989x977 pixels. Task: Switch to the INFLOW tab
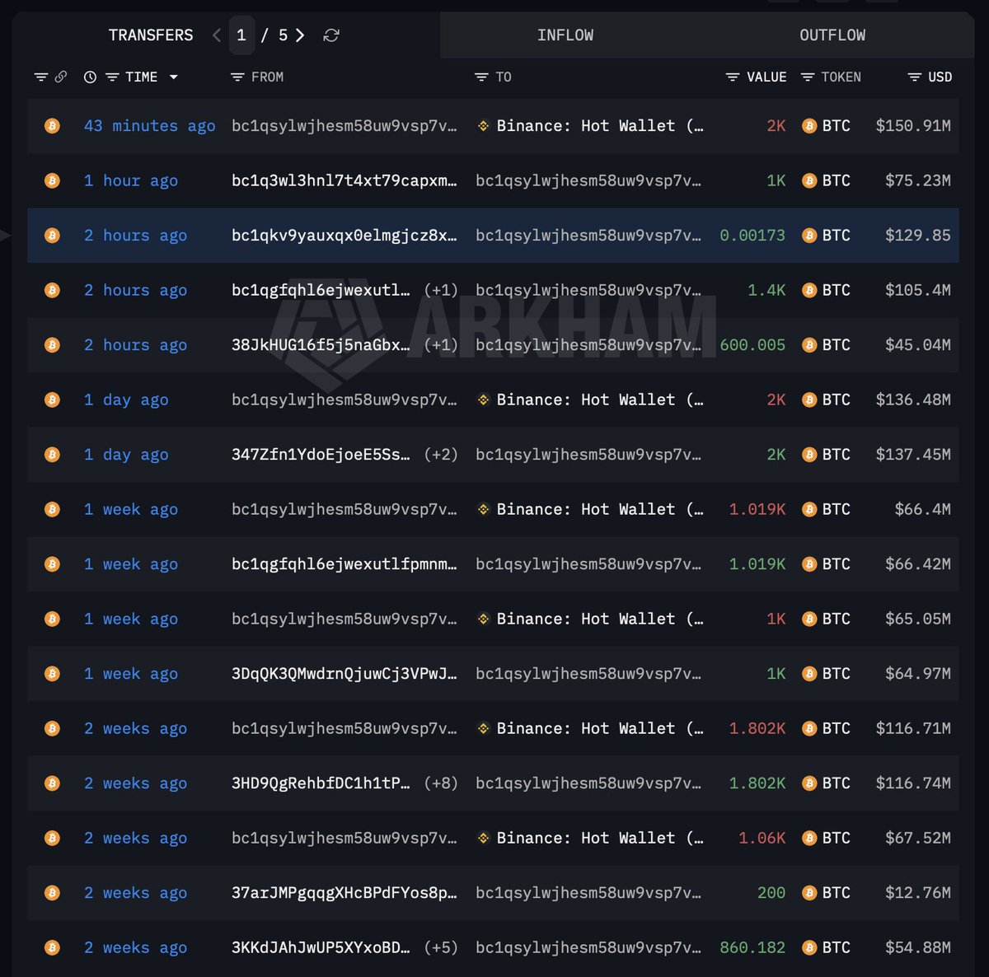(565, 35)
